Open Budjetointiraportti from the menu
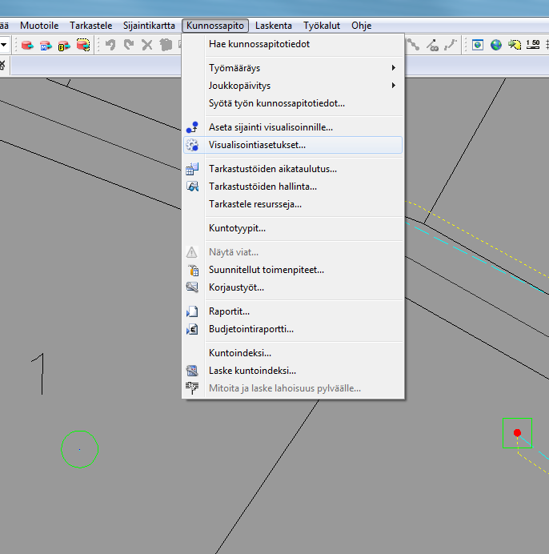 pyautogui.click(x=293, y=329)
